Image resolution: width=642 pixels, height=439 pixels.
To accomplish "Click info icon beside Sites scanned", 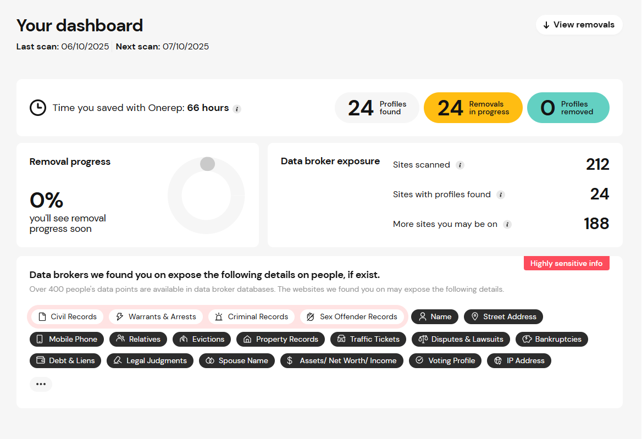I will tap(460, 165).
